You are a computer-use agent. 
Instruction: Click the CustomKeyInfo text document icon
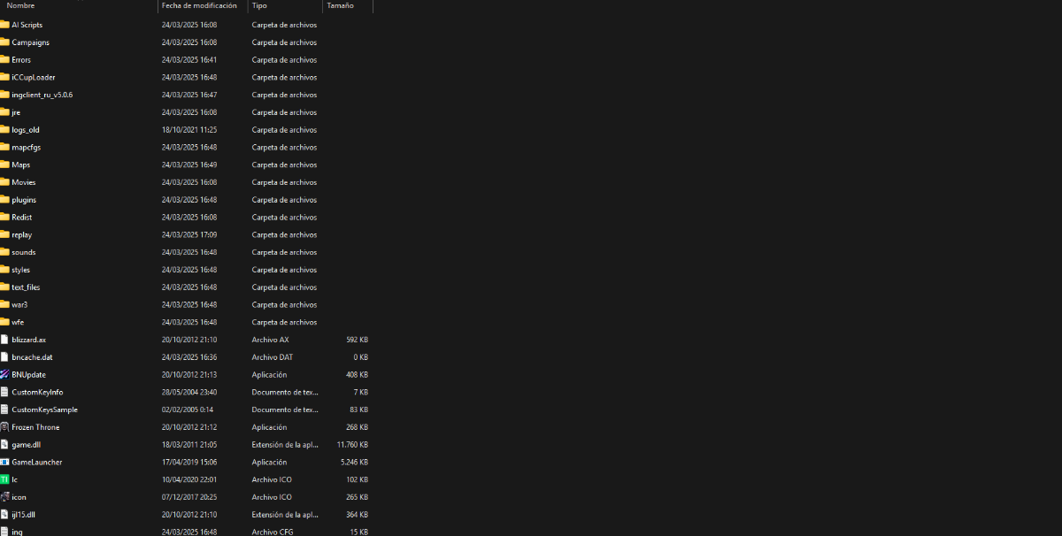coord(4,392)
